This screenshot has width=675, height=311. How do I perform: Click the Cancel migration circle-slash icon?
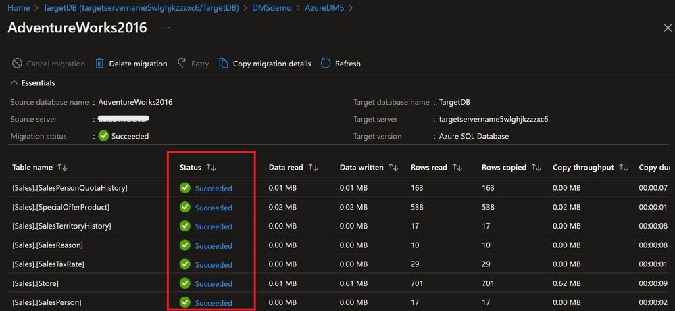click(17, 64)
